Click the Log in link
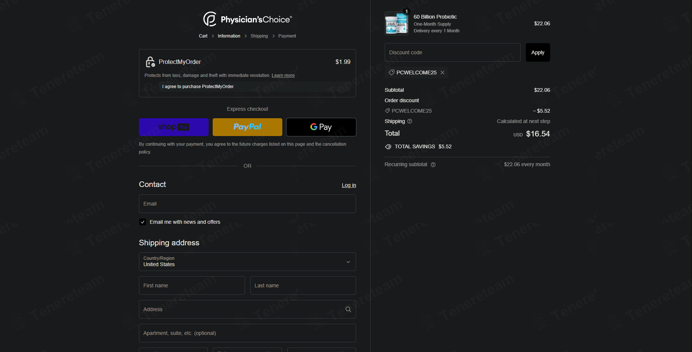 point(349,185)
